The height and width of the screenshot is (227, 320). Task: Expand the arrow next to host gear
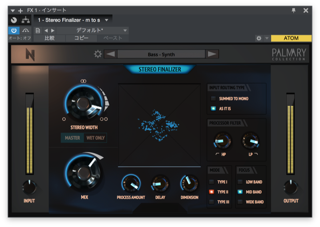[267, 38]
